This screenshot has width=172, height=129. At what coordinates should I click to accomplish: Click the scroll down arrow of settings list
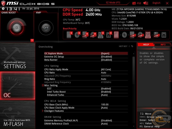[x=134, y=126]
